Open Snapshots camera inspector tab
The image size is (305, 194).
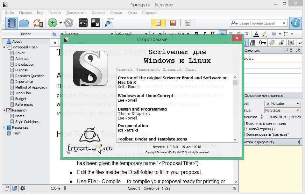pos(281,43)
